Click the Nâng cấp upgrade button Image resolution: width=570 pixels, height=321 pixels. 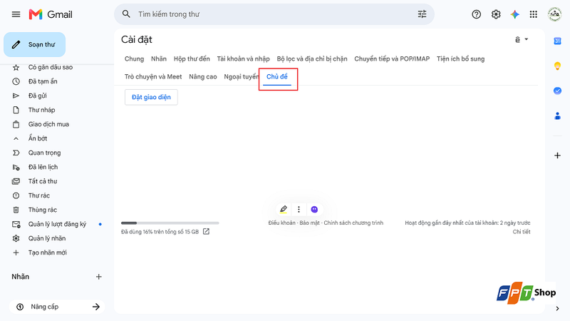pos(57,307)
